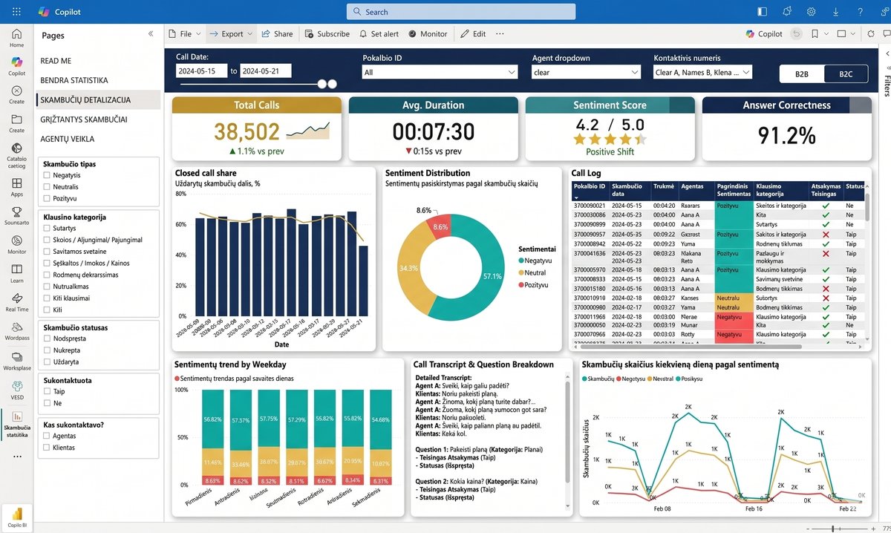Screen dimensions: 891x533
Task: Check the Negatysis call type box
Action: (x=47, y=175)
